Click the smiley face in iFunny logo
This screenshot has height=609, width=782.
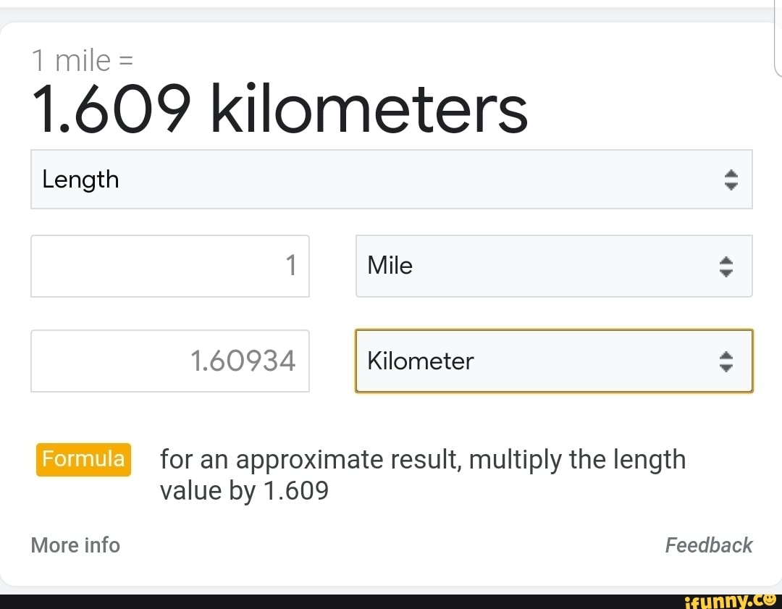[771, 600]
